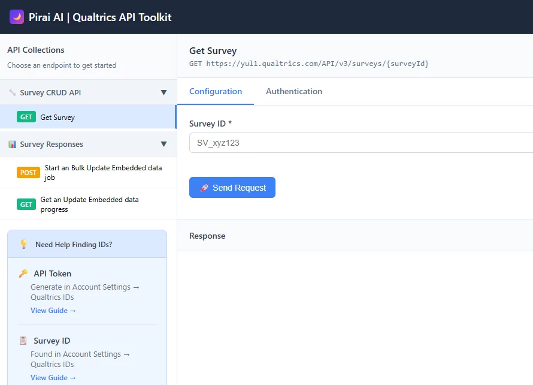The height and width of the screenshot is (385, 533).
Task: Click the Need Help Finding IDs? header
Action: point(87,244)
